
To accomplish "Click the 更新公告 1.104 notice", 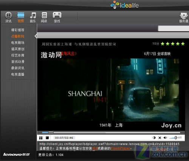I will (x=51, y=155).
